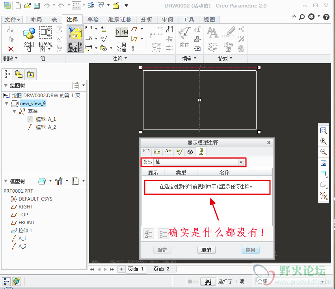Open the datums tab in annotation dialog
The image size is (335, 289).
point(201,152)
